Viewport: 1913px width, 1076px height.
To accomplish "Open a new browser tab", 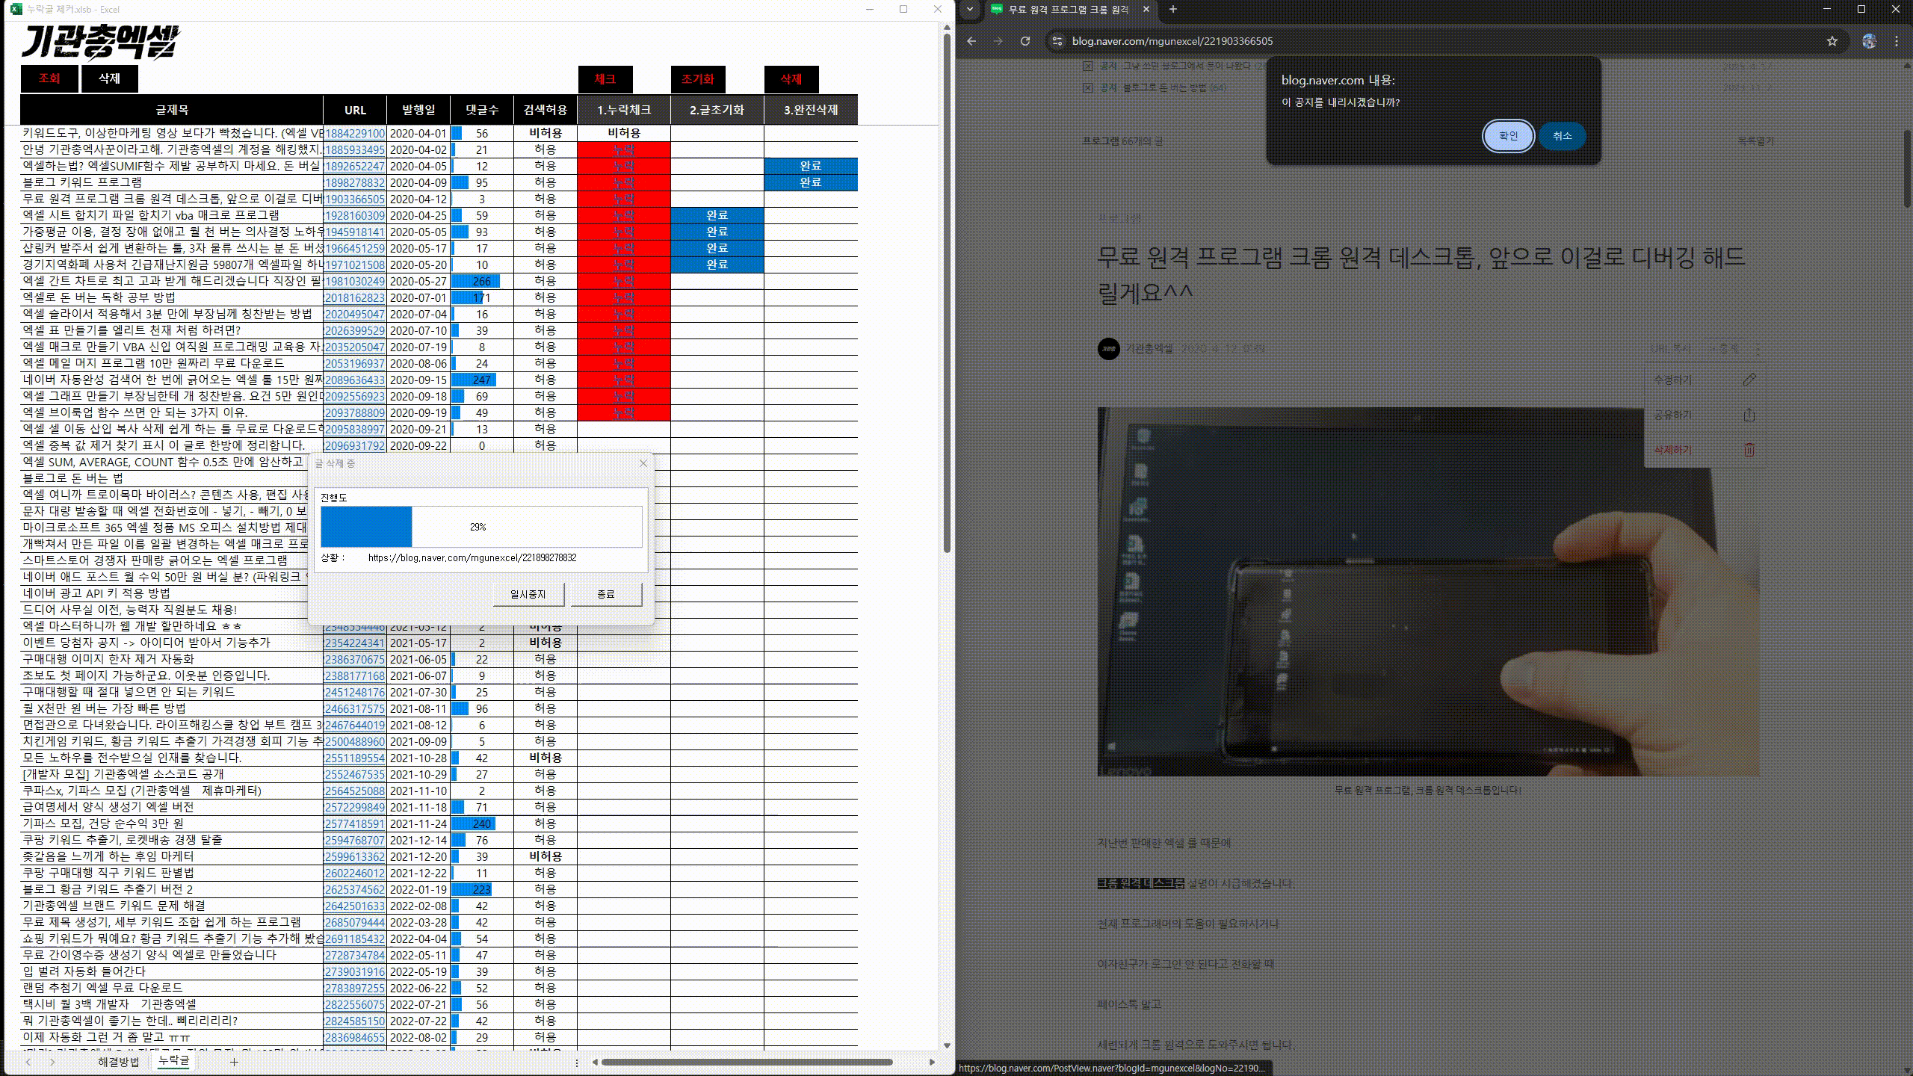I will click(x=1172, y=10).
